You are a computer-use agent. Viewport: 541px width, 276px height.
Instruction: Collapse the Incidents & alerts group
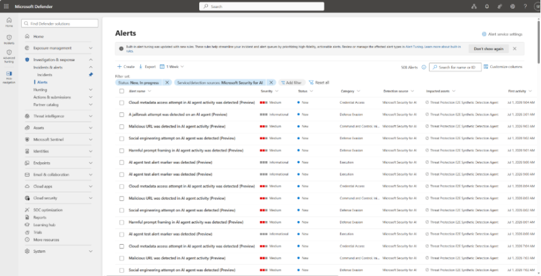pos(91,67)
